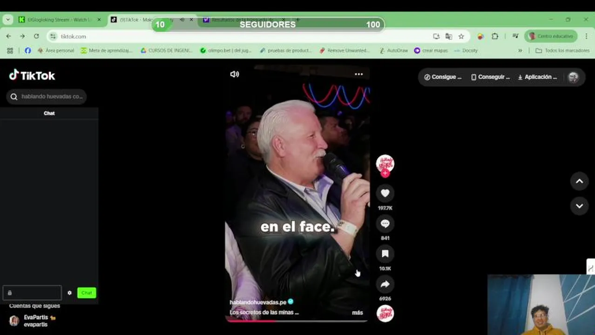
Task: Open Chrome apps grid icon
Action: [x=10, y=50]
